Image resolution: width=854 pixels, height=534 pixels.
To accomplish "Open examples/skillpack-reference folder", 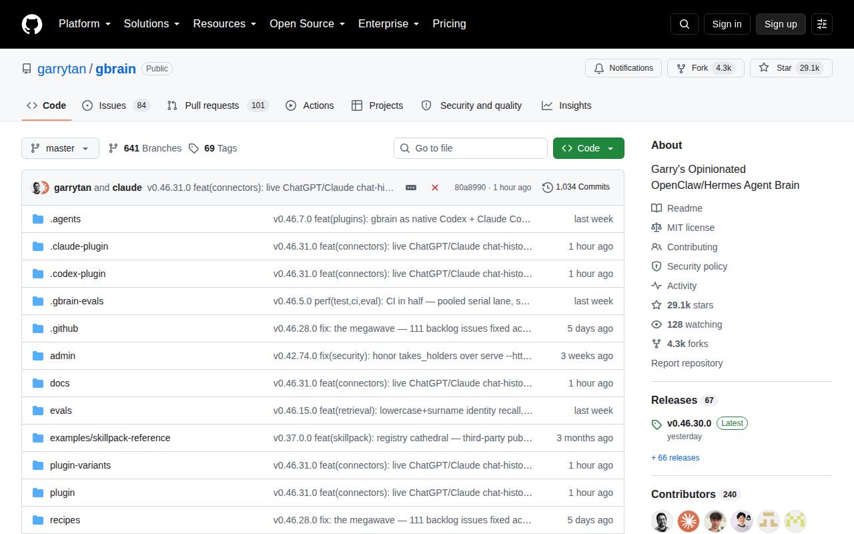I will pyautogui.click(x=110, y=438).
